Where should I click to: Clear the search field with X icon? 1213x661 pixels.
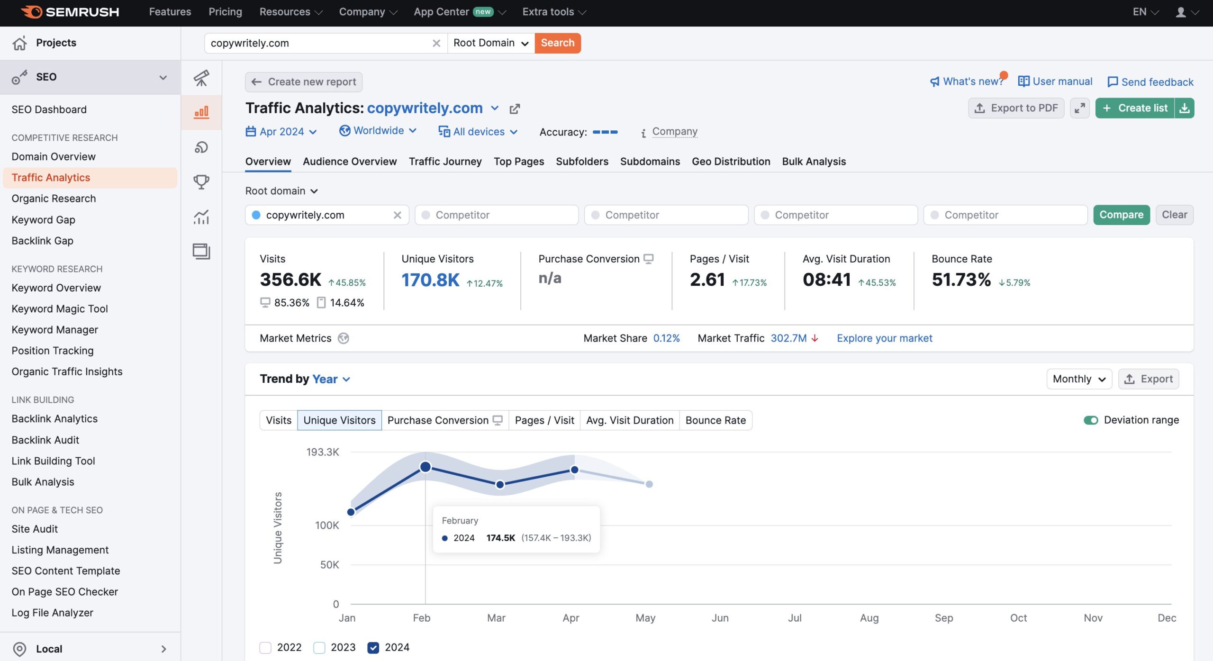pos(436,43)
